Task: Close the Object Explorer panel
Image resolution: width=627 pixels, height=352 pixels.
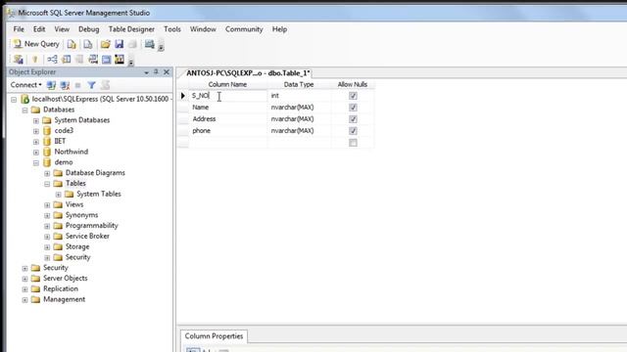Action: pos(167,71)
